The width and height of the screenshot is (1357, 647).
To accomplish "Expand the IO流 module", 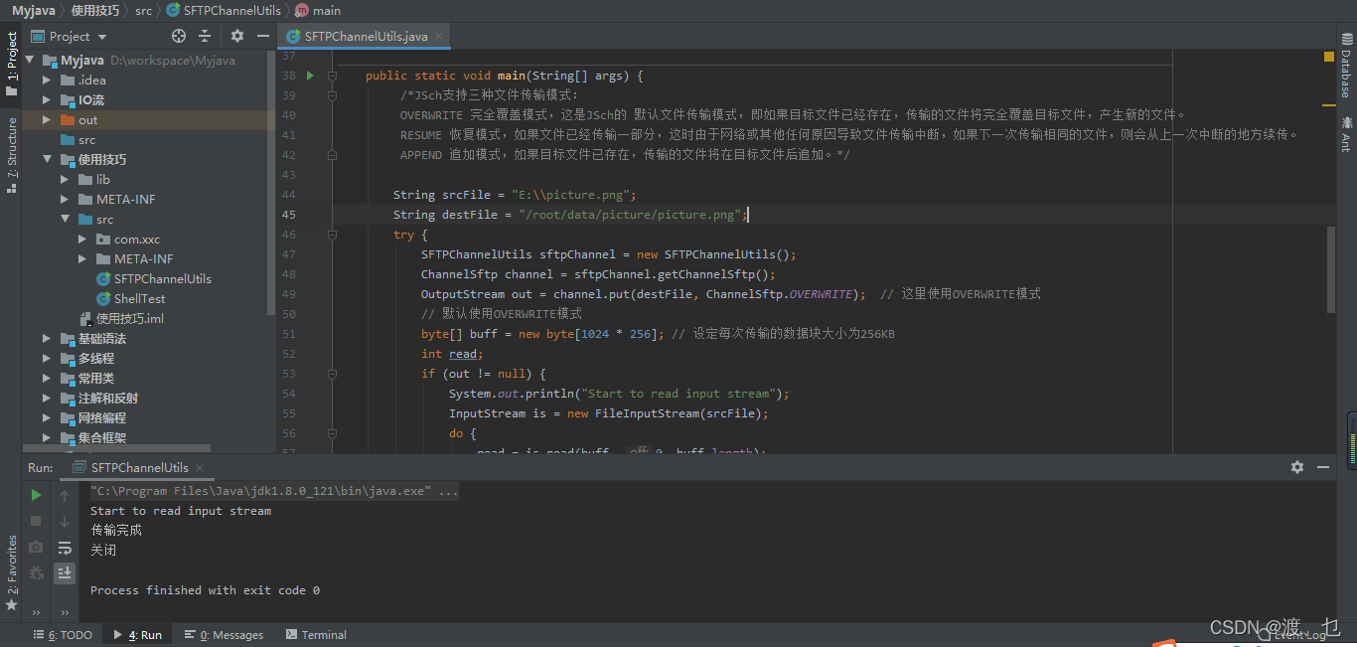I will [48, 100].
